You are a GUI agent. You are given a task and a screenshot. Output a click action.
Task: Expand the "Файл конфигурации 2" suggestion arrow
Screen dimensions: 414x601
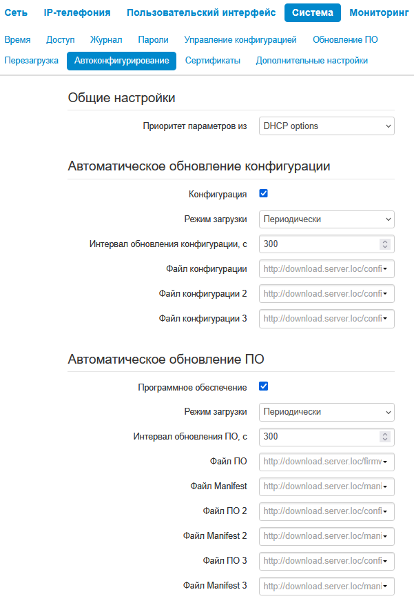point(385,294)
